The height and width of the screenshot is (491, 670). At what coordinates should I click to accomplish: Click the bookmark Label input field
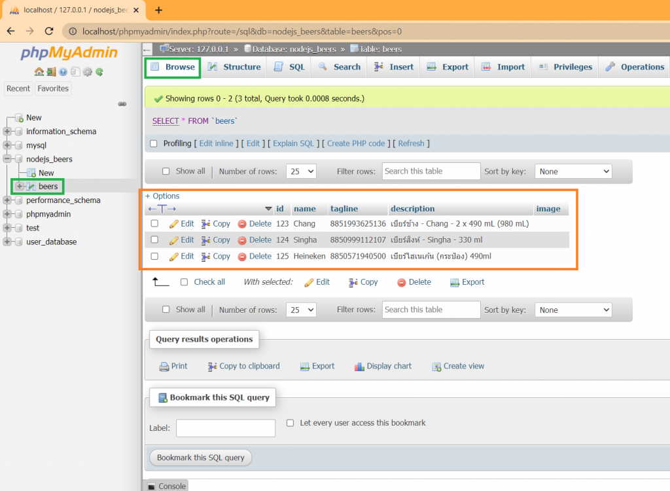coord(226,428)
